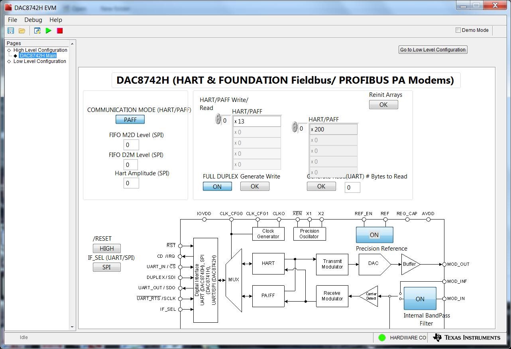
Task: Click the Receive Modulator block
Action: pyautogui.click(x=332, y=296)
